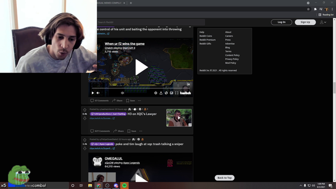Click the Sign Up button

[305, 22]
